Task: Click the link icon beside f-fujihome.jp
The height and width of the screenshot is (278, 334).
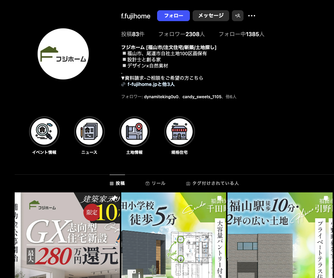Action: click(x=123, y=84)
